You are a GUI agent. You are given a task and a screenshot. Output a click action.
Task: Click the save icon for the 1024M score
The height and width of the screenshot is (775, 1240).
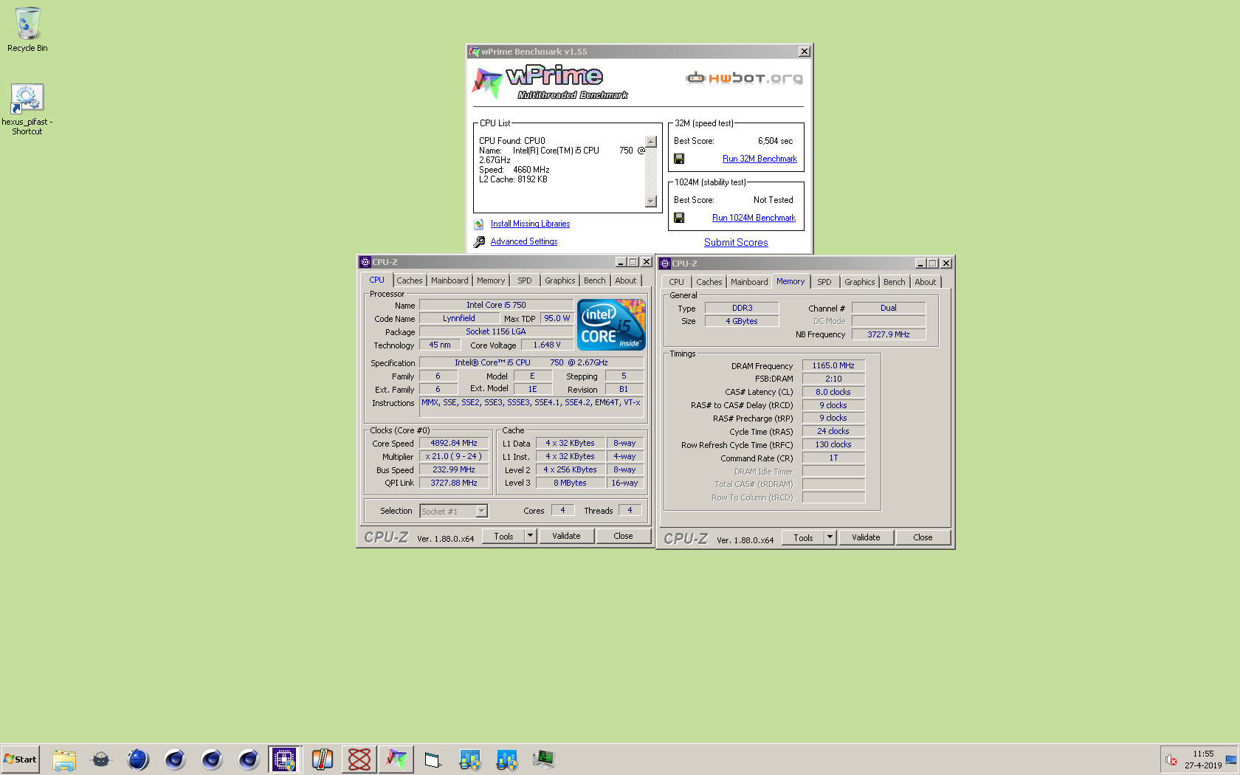679,218
